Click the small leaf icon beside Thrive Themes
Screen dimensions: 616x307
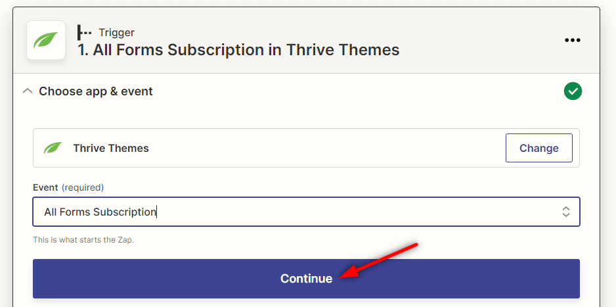pyautogui.click(x=53, y=148)
